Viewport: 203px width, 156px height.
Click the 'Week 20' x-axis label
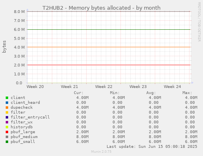point(35,87)
